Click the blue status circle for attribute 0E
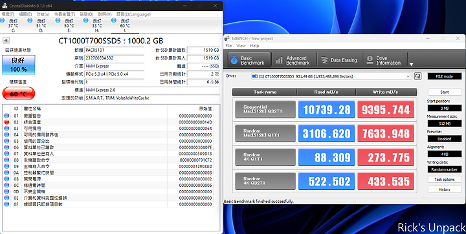The width and height of the screenshot is (466, 234). (6, 198)
